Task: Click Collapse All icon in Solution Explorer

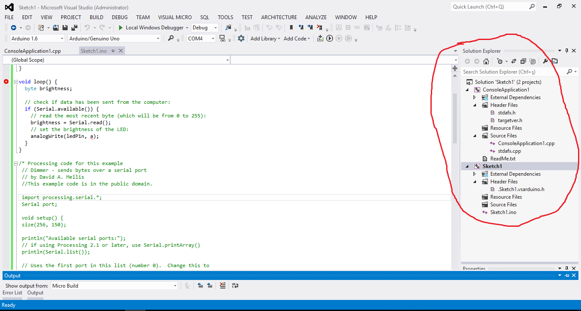Action: click(523, 61)
